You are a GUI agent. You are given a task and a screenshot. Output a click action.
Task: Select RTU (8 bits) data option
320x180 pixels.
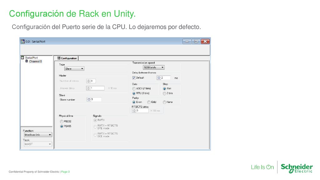[134, 93]
